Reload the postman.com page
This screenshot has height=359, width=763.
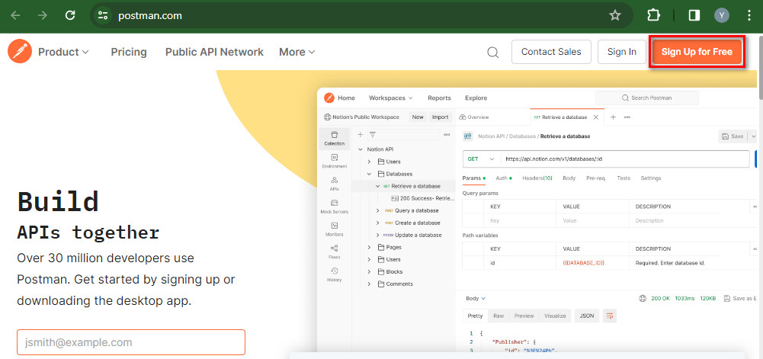[x=70, y=15]
